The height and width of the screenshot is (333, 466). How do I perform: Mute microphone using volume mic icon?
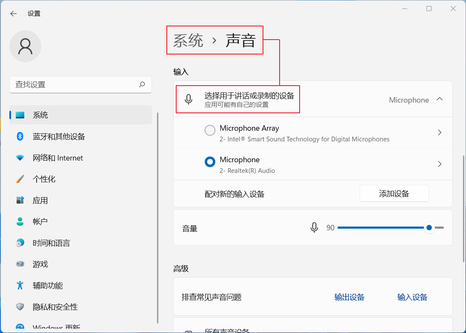pos(314,228)
